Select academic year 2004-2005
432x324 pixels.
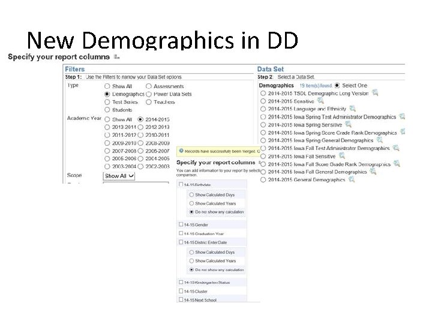tap(140, 158)
